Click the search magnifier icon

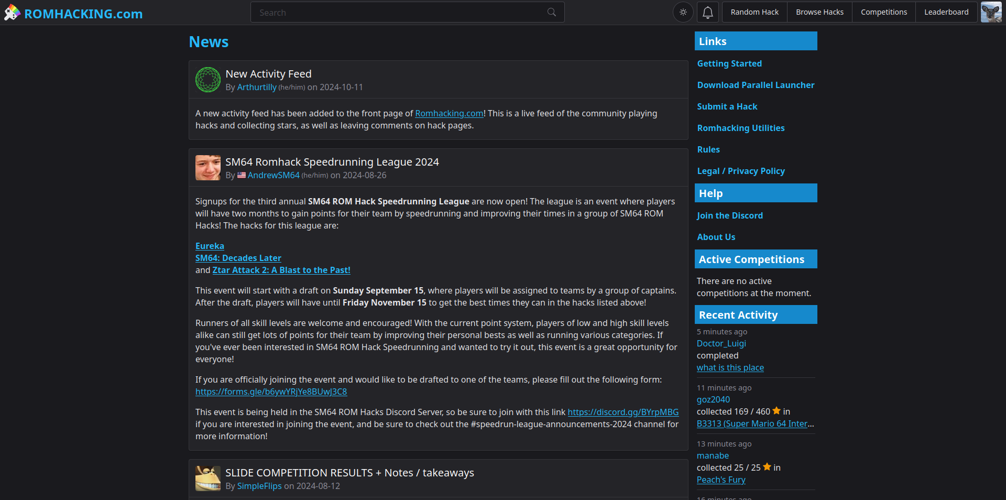pyautogui.click(x=551, y=12)
